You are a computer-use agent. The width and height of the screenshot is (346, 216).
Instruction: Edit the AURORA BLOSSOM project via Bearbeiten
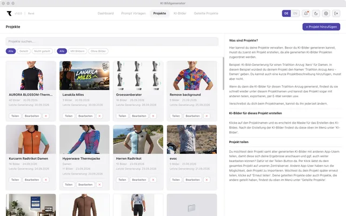pos(32,116)
